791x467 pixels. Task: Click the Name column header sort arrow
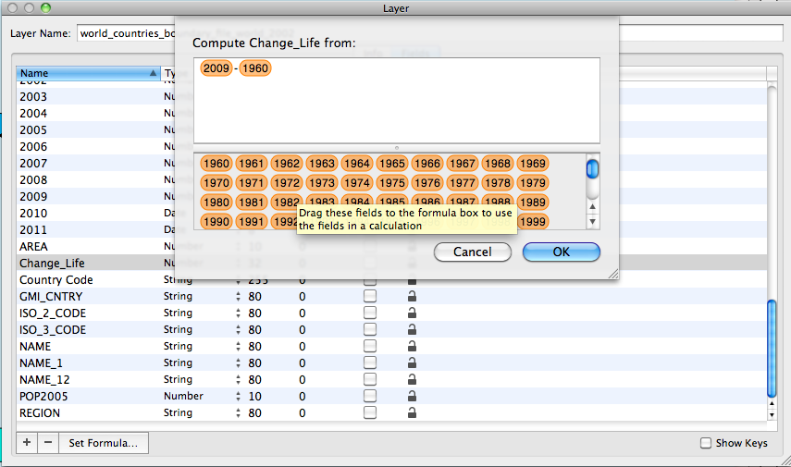click(153, 73)
